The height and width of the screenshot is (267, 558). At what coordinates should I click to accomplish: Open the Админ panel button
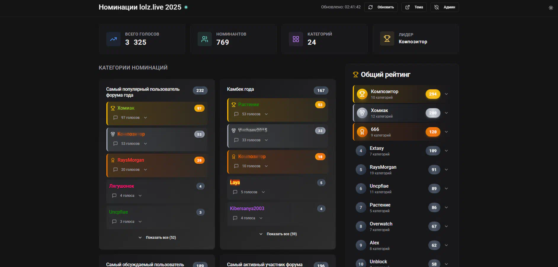[445, 7]
